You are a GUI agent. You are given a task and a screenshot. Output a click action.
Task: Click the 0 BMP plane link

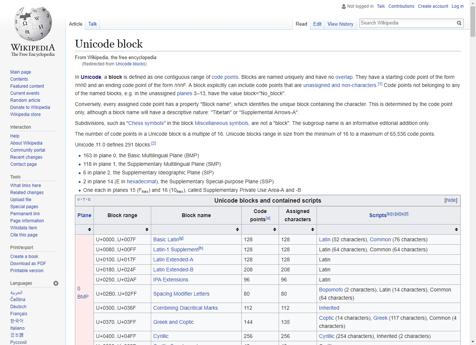(83, 293)
